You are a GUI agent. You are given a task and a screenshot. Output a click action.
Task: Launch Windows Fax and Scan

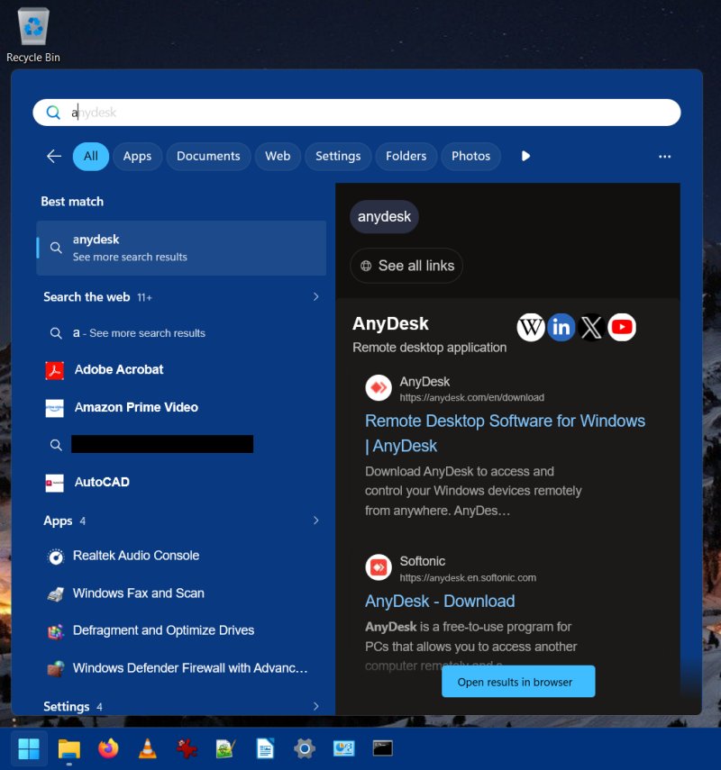pyautogui.click(x=181, y=593)
